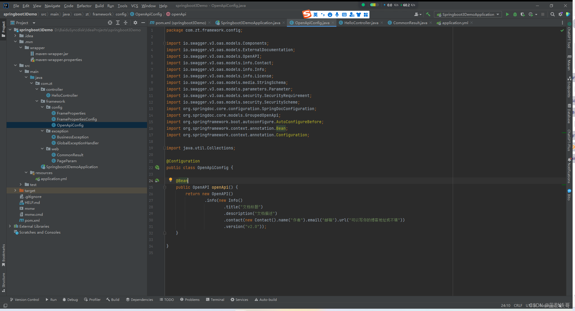
Task: Open the Bookmarks tool window
Action: 4,255
